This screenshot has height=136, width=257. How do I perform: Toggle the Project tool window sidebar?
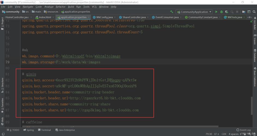(x=2, y=24)
